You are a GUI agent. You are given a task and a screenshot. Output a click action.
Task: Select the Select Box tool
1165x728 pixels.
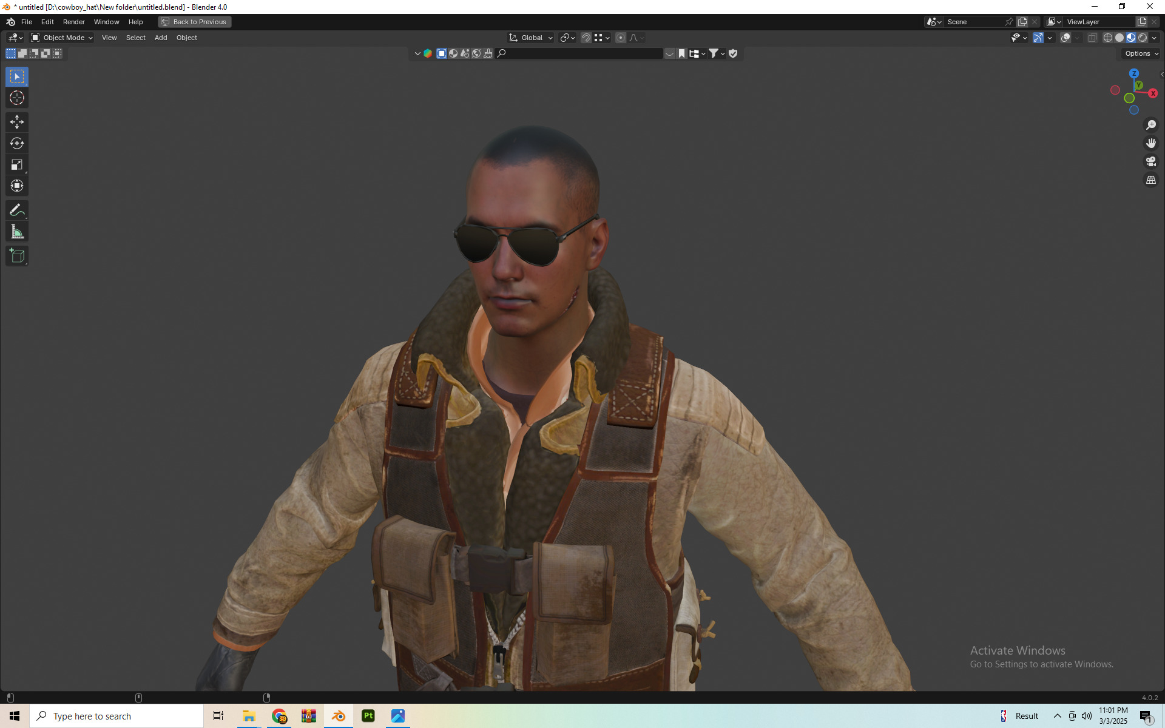pyautogui.click(x=17, y=76)
